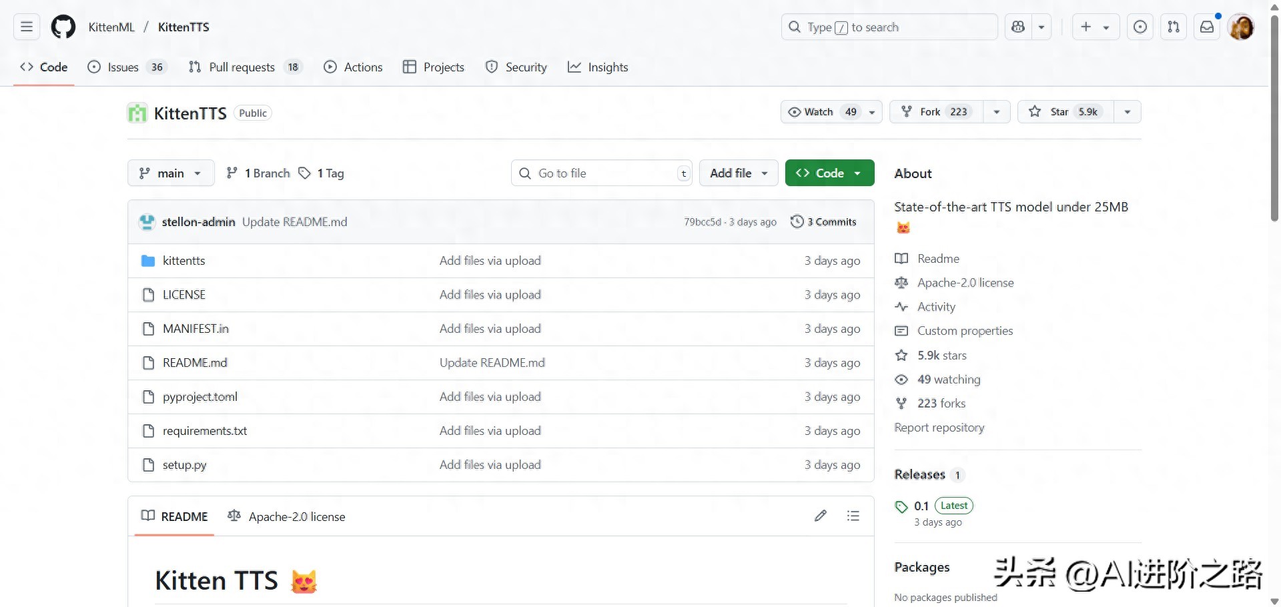
Task: Select the README tab in file viewer
Action: coord(175,516)
